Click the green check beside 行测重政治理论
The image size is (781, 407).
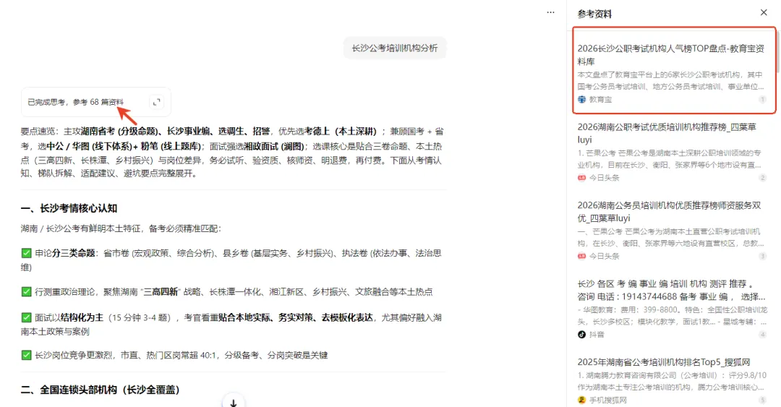(x=27, y=291)
